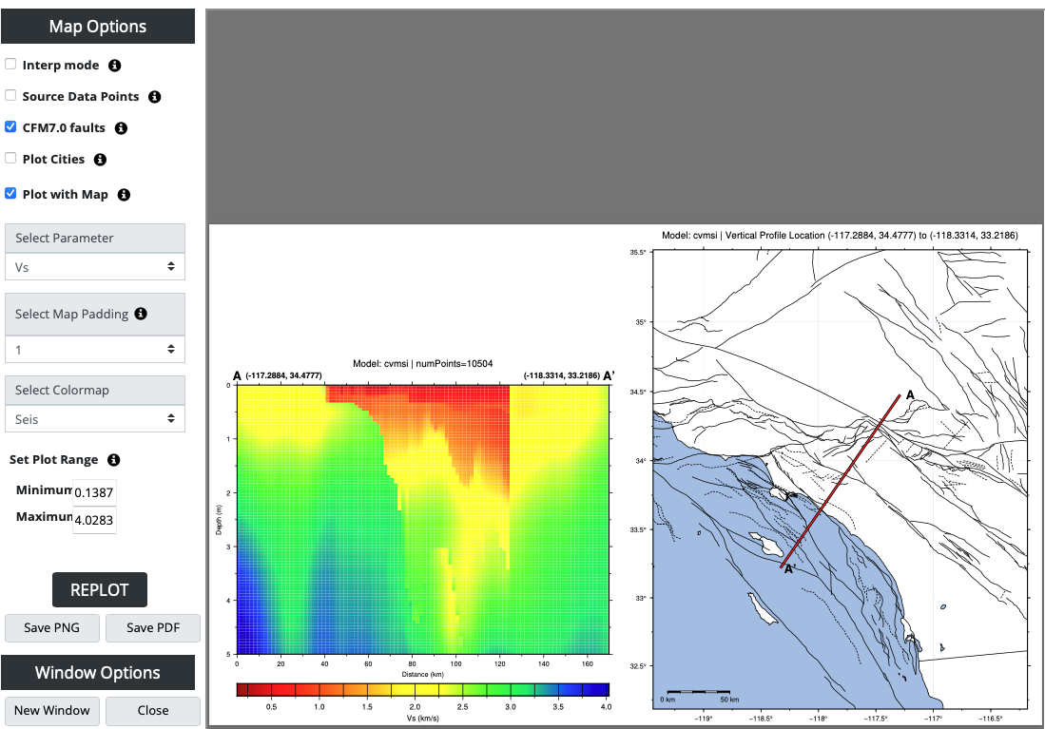The image size is (1045, 729).
Task: Click the Vs colorbar scale legend
Action: [x=423, y=690]
